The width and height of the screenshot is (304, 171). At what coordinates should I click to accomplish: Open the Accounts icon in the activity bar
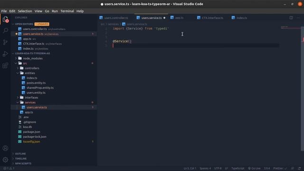click(5, 148)
